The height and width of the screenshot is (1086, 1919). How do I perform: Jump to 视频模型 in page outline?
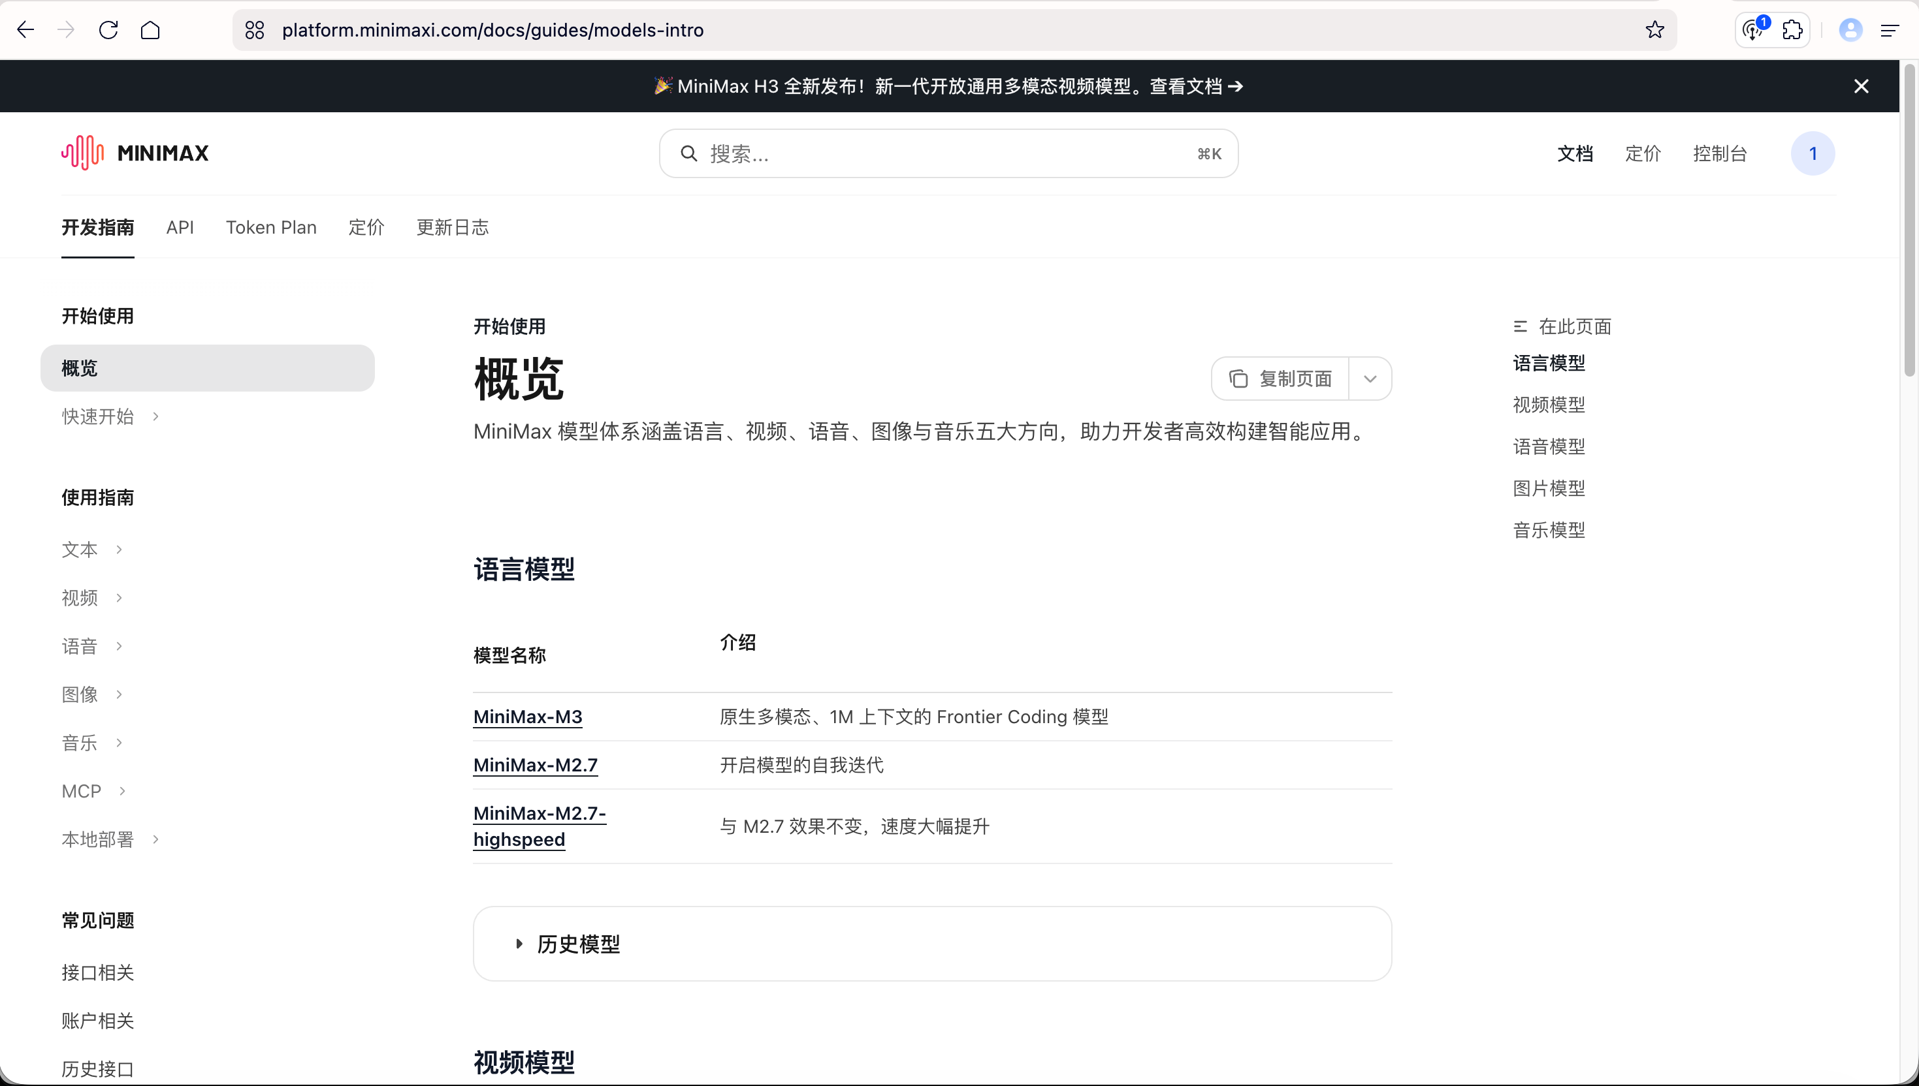point(1549,405)
